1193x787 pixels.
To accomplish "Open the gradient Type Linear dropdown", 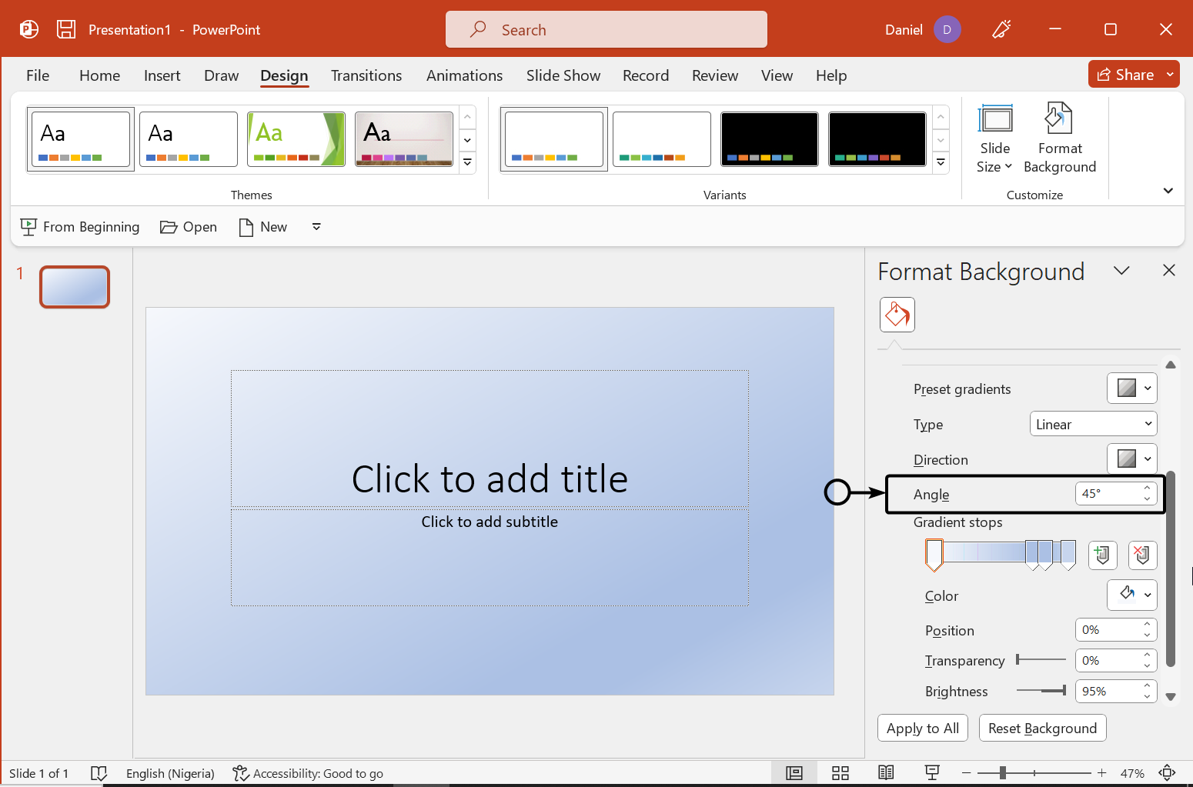I will click(1093, 424).
